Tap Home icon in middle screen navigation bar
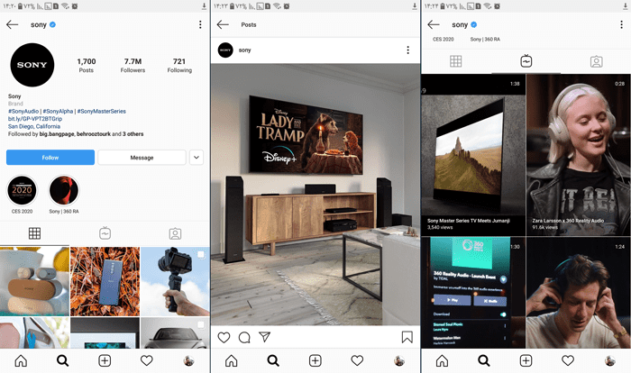Screen dimensions: 631x373 coord(232,360)
